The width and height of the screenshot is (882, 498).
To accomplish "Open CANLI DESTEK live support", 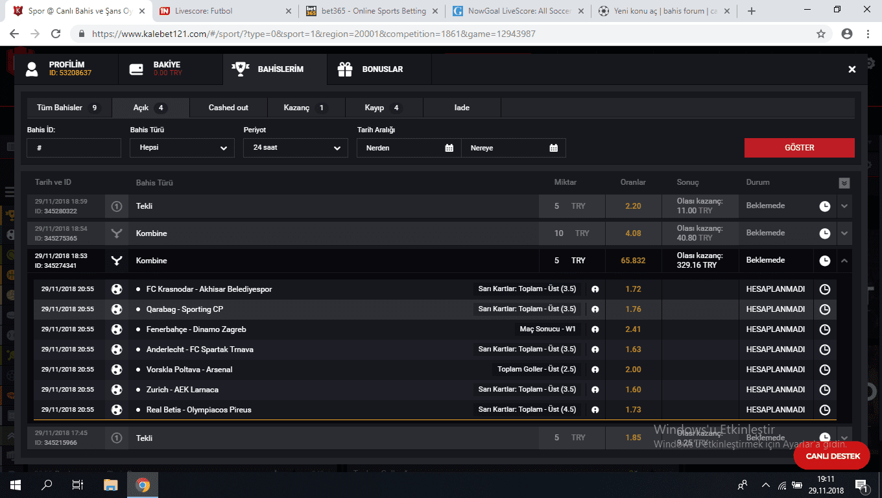I will [833, 456].
